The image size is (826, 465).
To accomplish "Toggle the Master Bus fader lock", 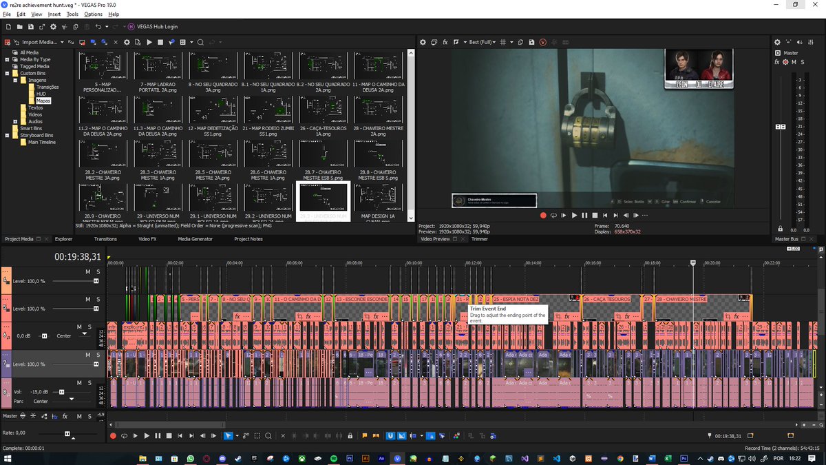I will 780,229.
